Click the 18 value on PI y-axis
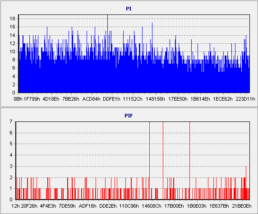Screen dimensions: 258x214 click(x=12, y=19)
